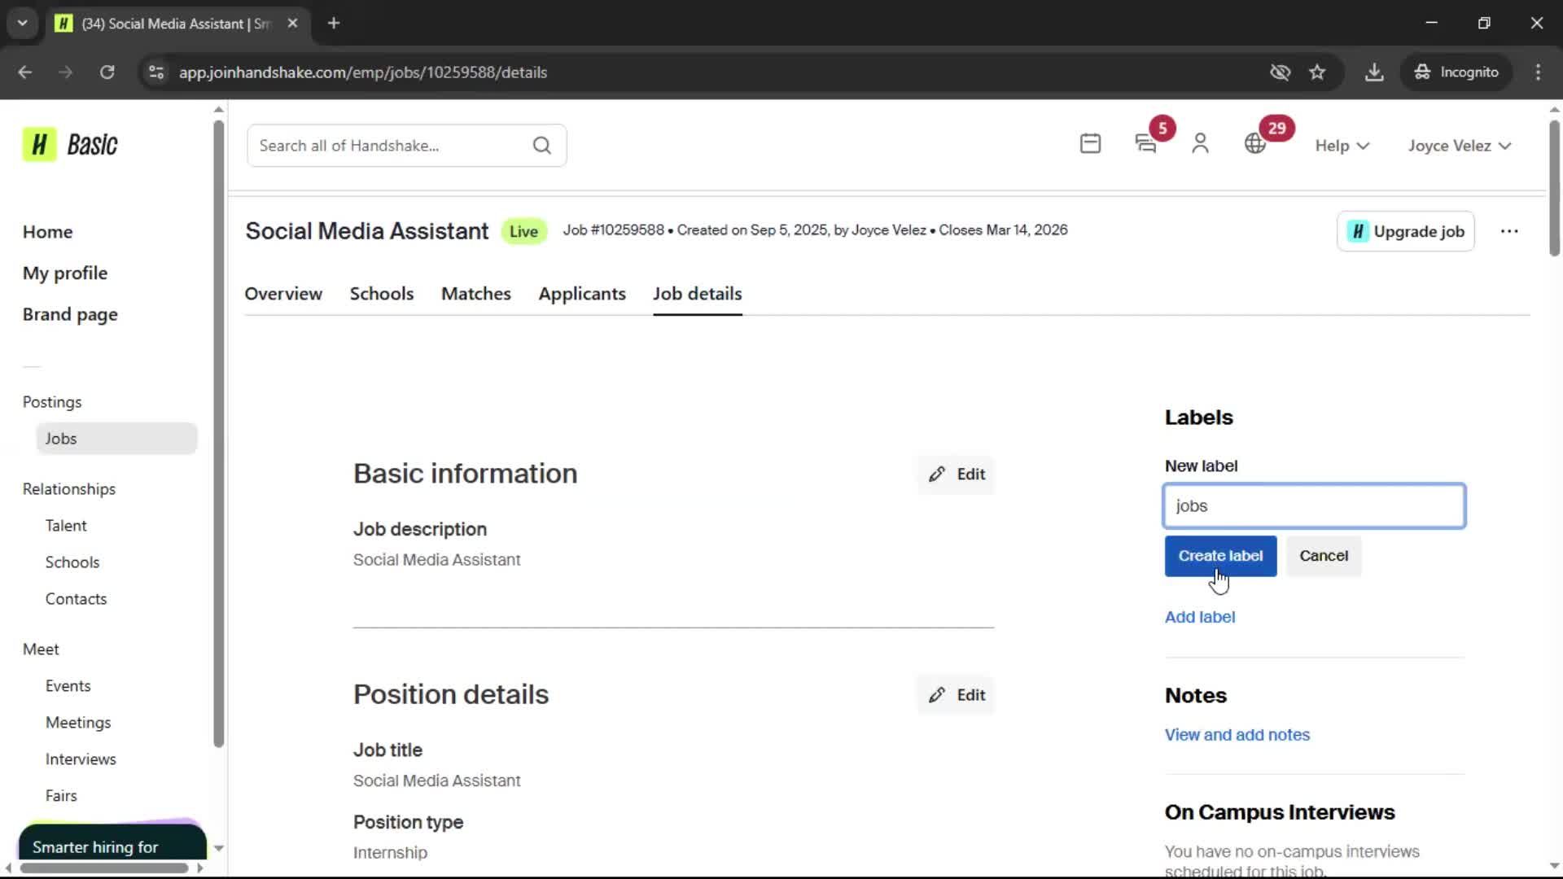Open messages icon with 5 badge

(1146, 144)
